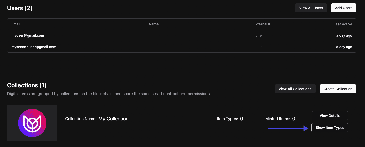Select the myuser@gmail.com user row

tap(28, 35)
